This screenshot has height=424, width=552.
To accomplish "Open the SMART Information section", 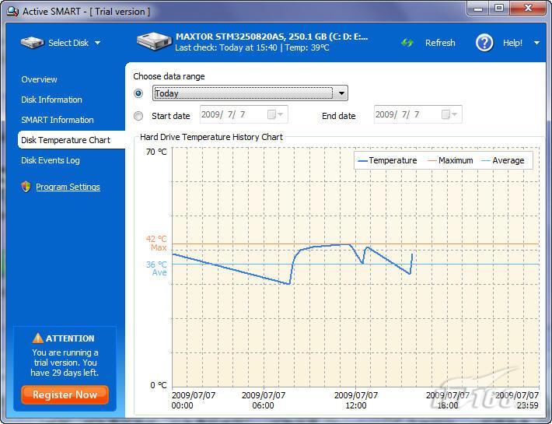I will (x=58, y=120).
